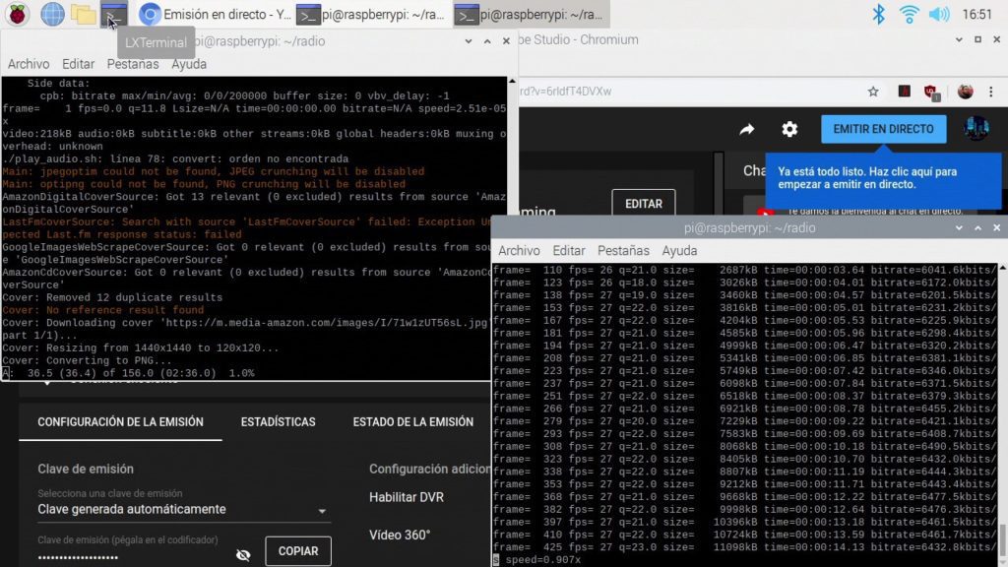Launch the web browser globe icon
The image size is (1008, 567).
[52, 14]
